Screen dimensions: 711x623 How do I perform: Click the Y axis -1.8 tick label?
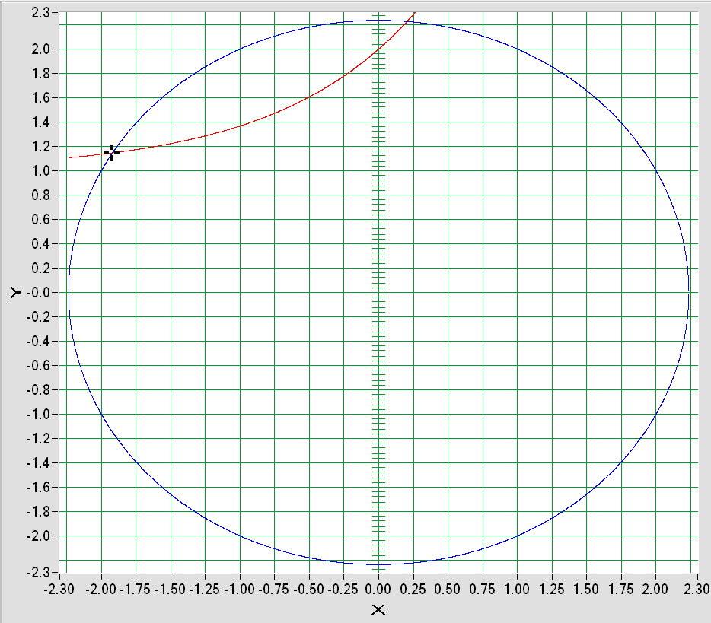[38, 511]
